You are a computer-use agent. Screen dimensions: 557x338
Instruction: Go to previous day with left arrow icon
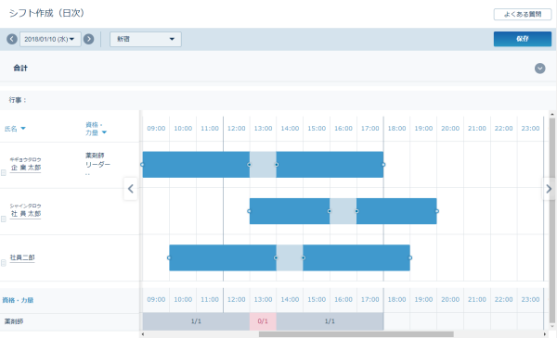click(12, 39)
